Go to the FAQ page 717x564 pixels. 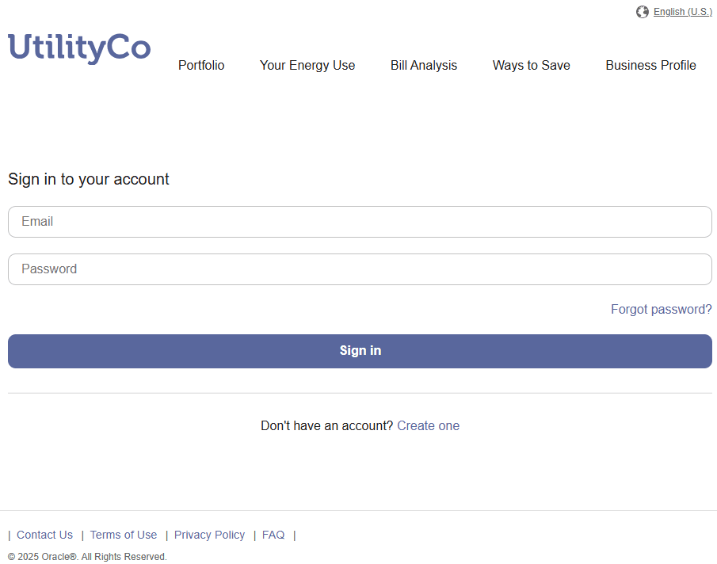coord(273,535)
